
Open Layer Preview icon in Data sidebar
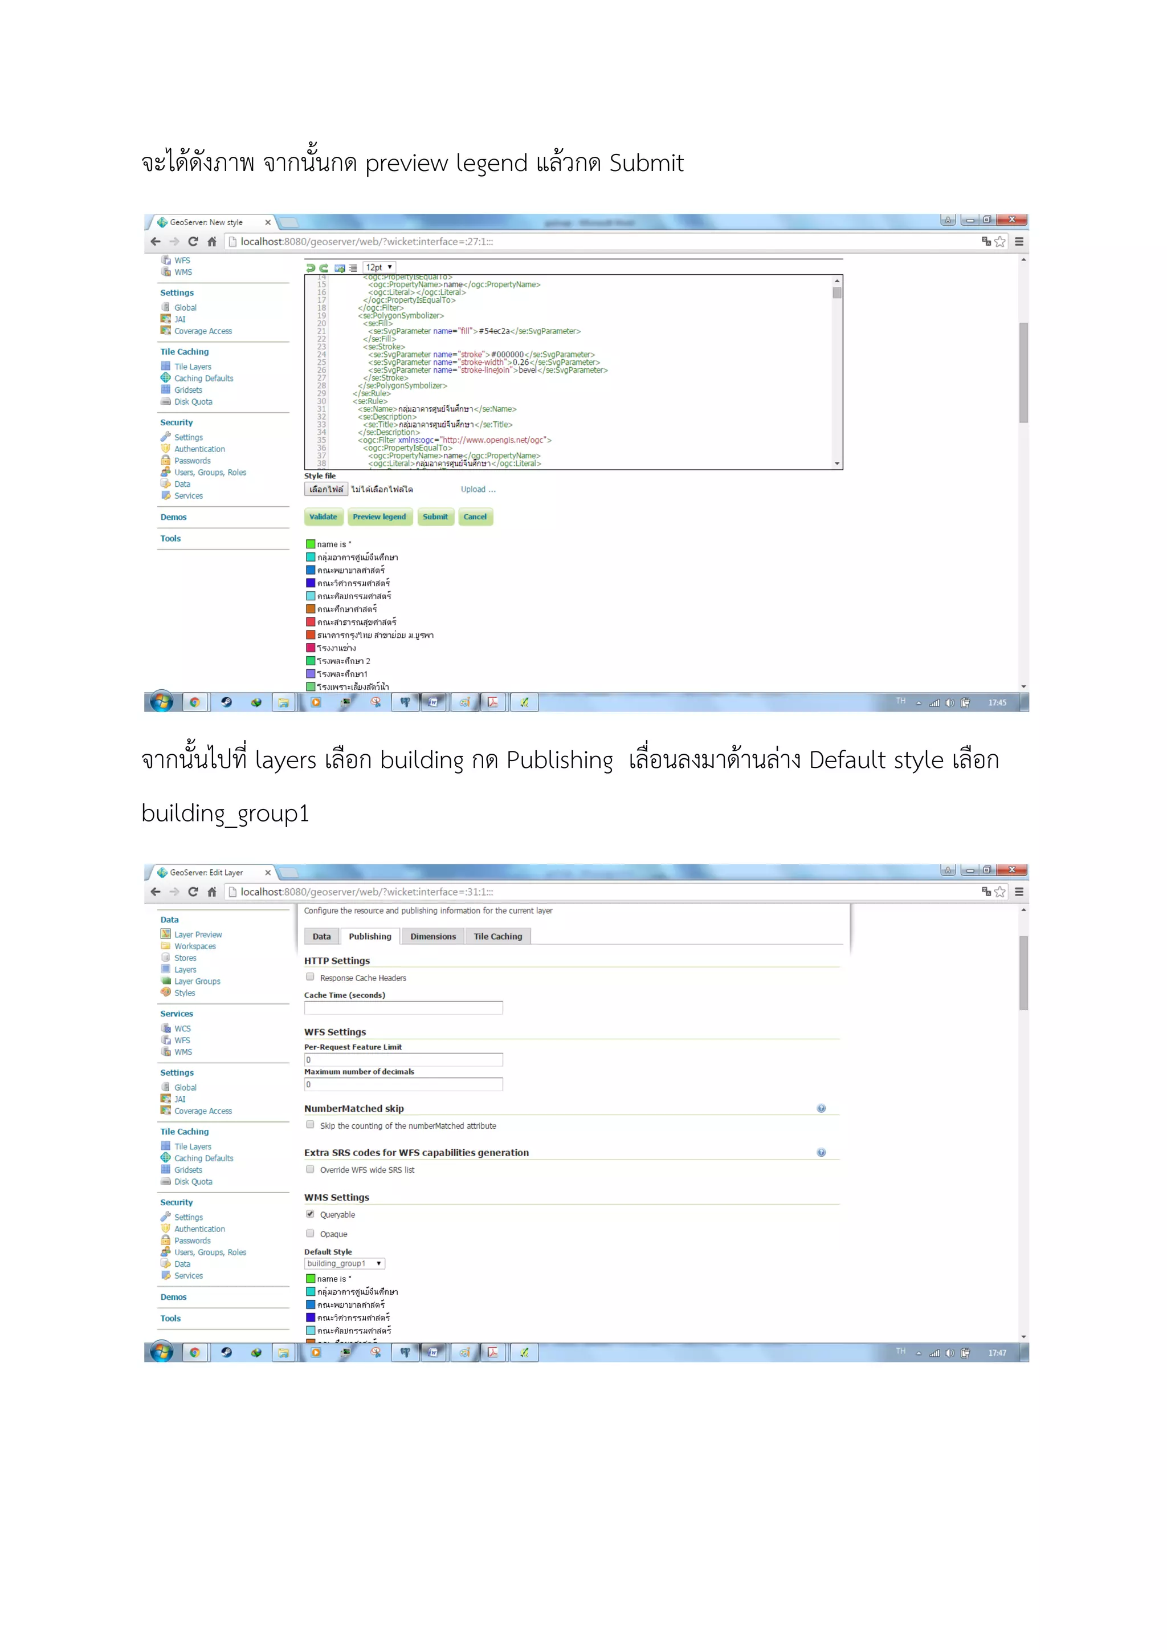coord(165,934)
